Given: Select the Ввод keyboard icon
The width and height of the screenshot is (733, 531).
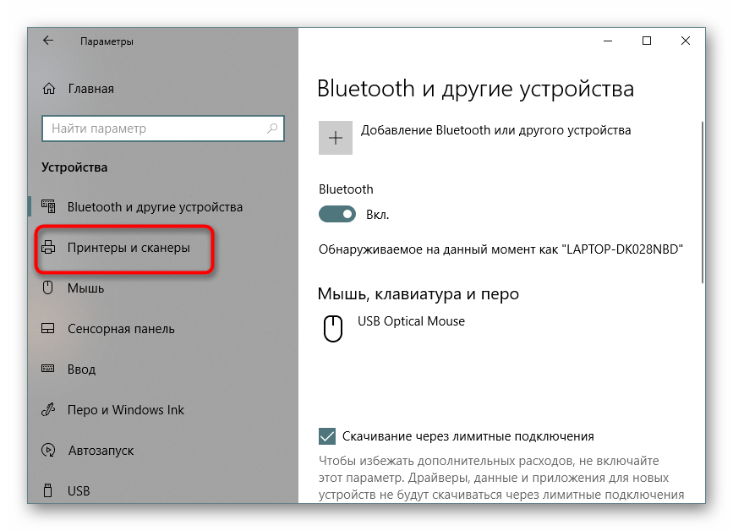Looking at the screenshot, I should pyautogui.click(x=48, y=369).
